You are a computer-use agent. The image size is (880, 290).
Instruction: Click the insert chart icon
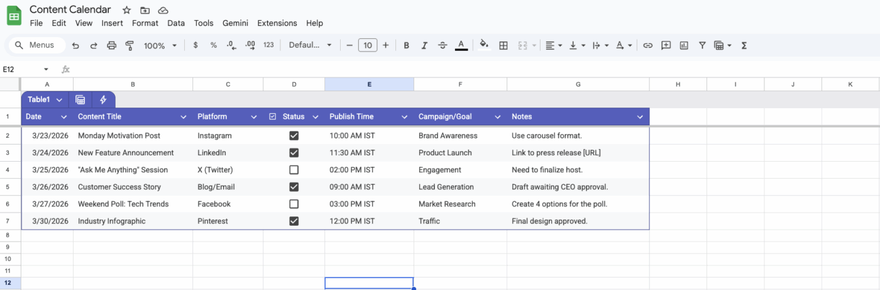684,45
